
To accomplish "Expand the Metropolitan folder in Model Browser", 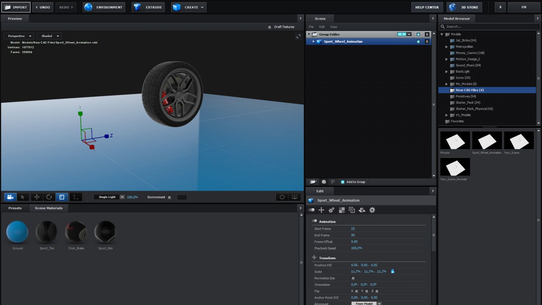I will 446,47.
